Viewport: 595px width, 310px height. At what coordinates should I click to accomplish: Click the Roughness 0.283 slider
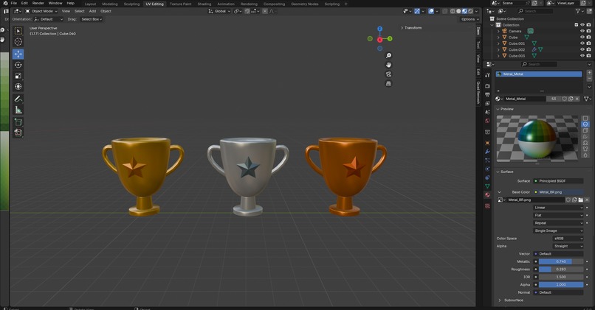561,269
